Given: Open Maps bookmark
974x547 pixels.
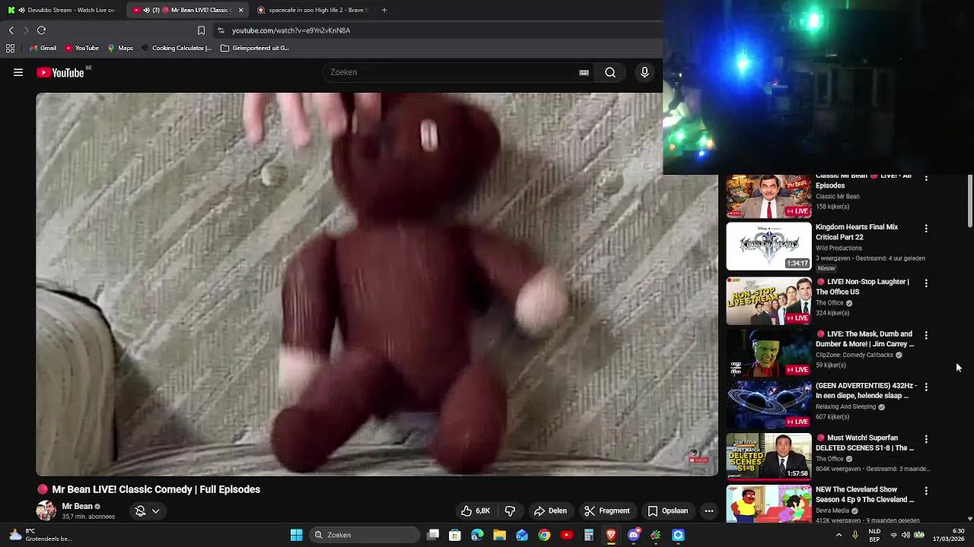Looking at the screenshot, I should (120, 48).
